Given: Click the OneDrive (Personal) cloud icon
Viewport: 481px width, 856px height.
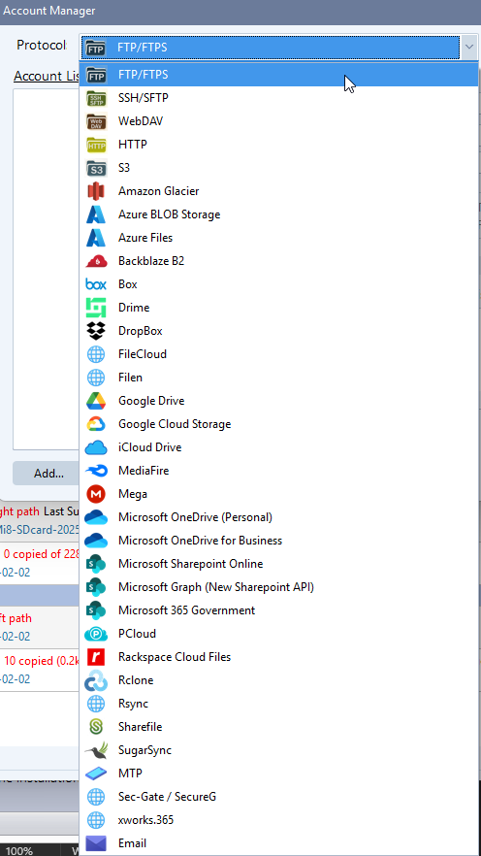Looking at the screenshot, I should (x=96, y=517).
